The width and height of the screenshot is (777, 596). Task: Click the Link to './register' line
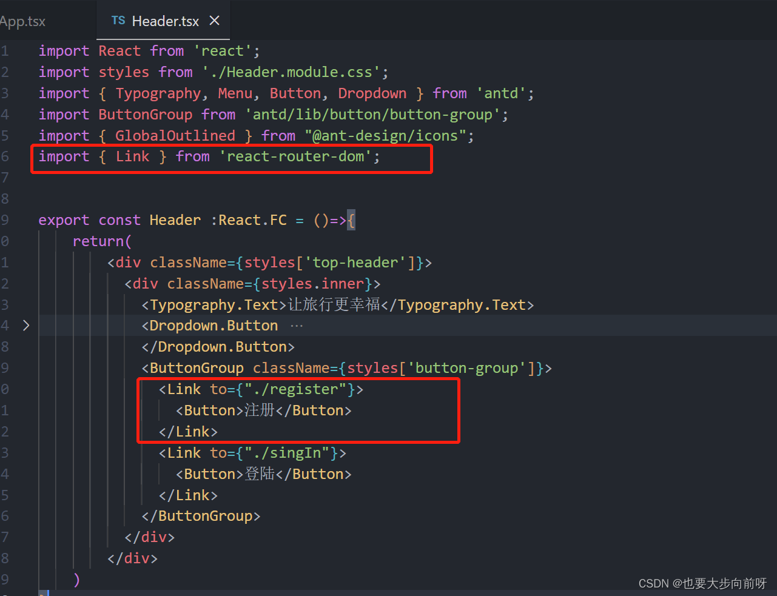[x=260, y=389]
